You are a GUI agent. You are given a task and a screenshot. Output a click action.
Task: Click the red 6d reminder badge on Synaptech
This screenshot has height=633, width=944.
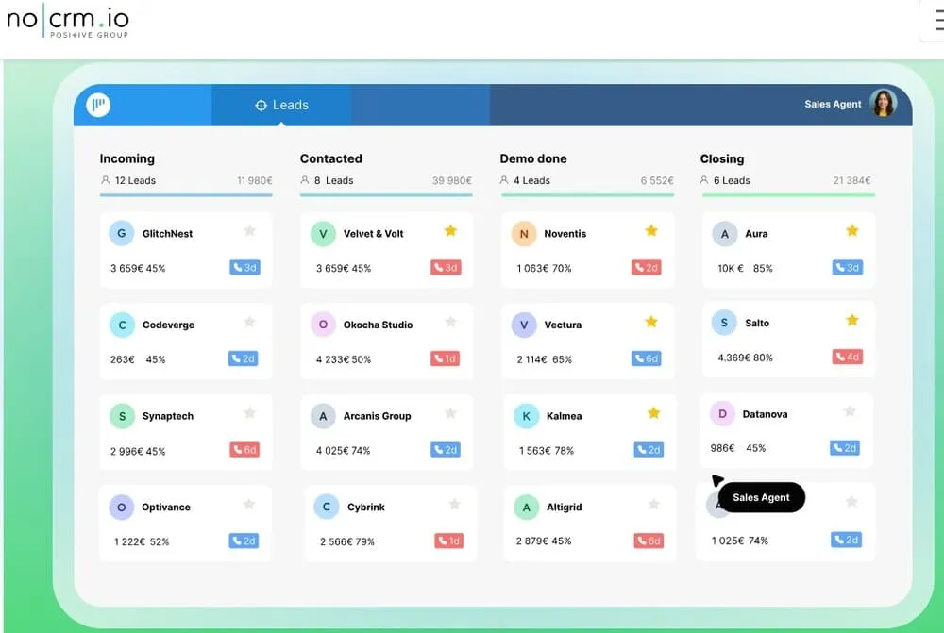(246, 450)
